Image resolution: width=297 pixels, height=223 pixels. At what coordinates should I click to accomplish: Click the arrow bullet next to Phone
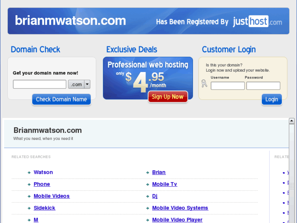coord(29,185)
